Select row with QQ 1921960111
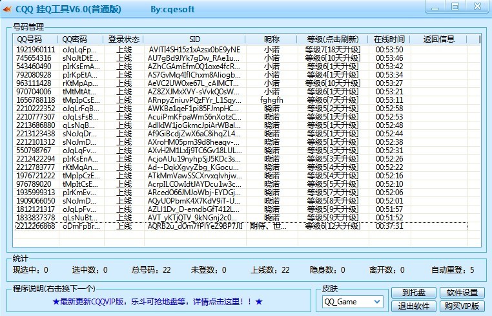The image size is (492, 316). [241, 50]
